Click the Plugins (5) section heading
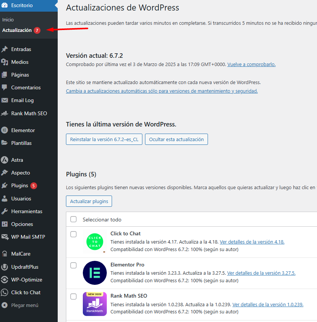 pos(81,174)
